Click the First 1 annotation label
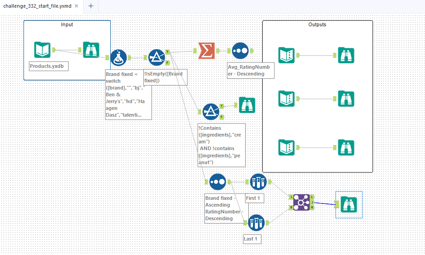Screen dimensions: 425x255 (x=255, y=198)
